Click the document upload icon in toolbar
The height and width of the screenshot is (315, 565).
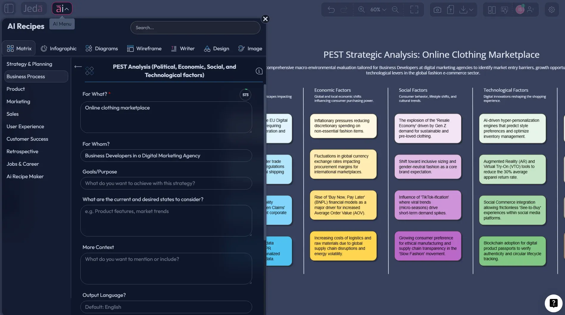[x=450, y=9]
